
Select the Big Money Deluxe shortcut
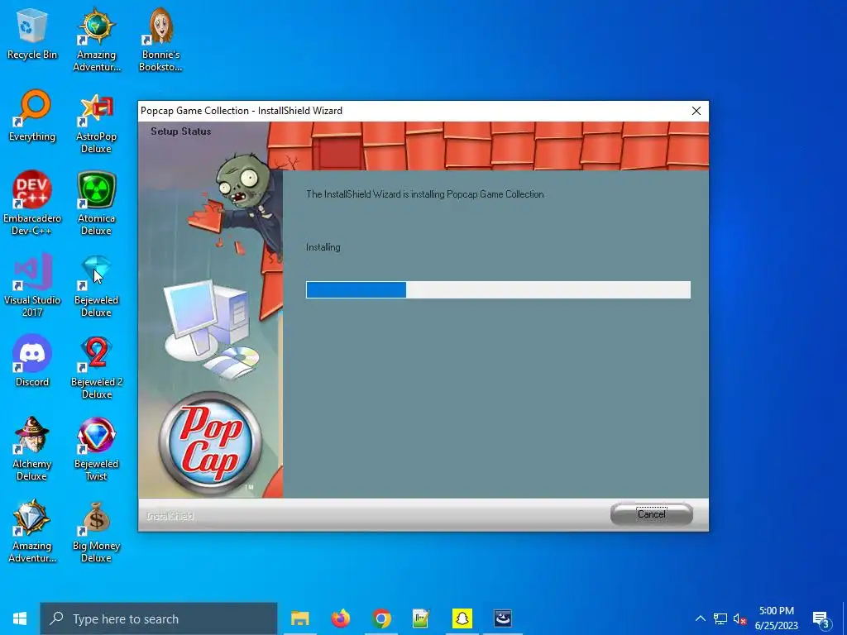[97, 531]
